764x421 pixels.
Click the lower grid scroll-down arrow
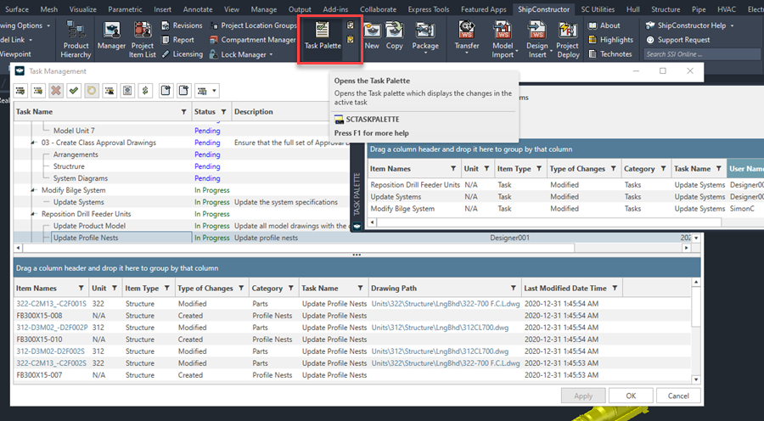coord(696,379)
